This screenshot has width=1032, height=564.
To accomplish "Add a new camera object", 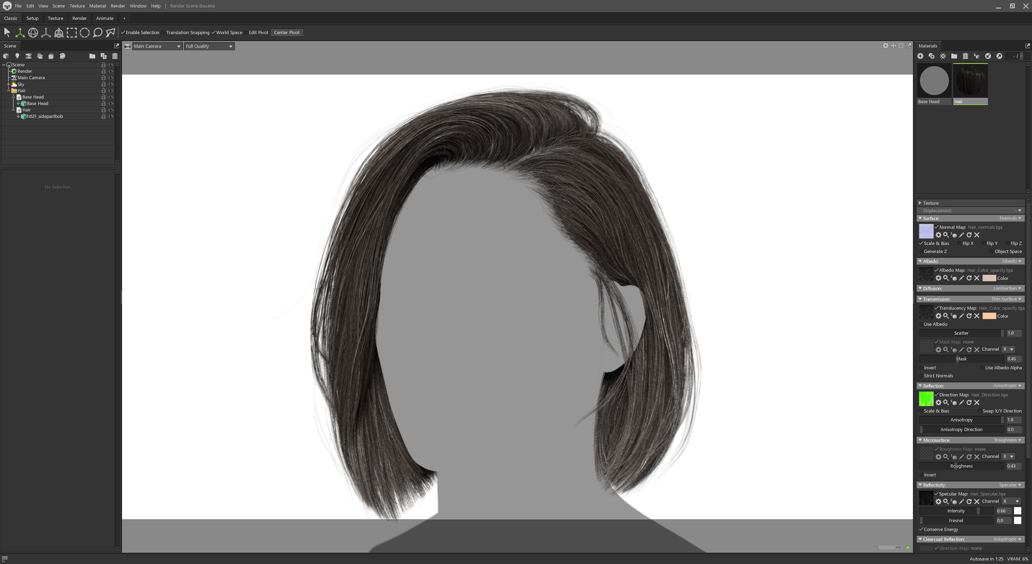I will [x=29, y=56].
